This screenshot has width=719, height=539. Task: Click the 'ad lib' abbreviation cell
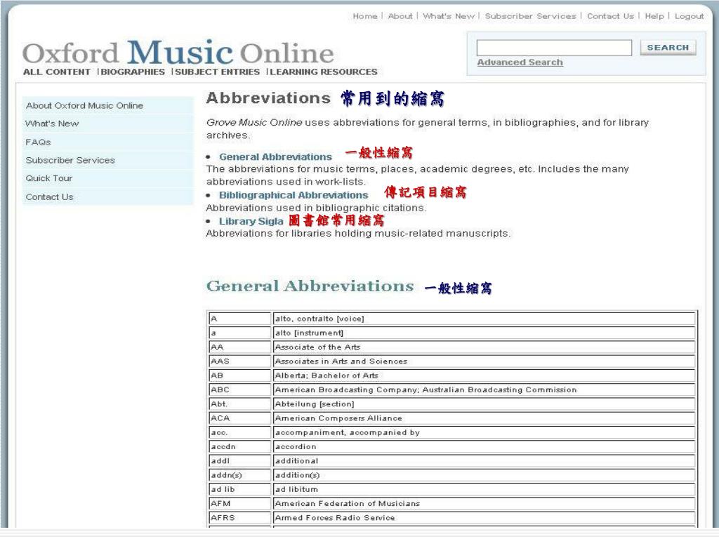(240, 489)
